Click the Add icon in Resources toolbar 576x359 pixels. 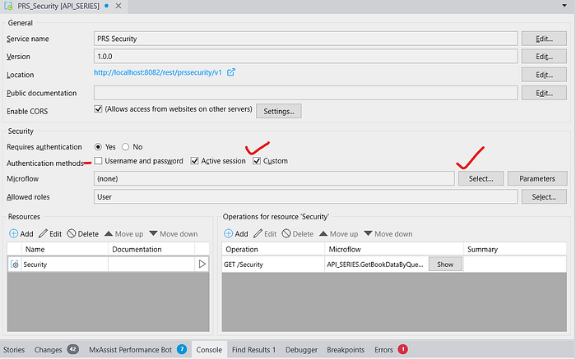(x=14, y=233)
